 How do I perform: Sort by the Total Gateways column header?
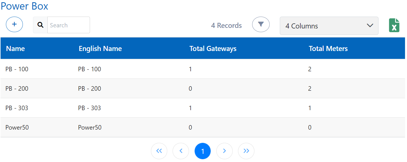(x=213, y=49)
